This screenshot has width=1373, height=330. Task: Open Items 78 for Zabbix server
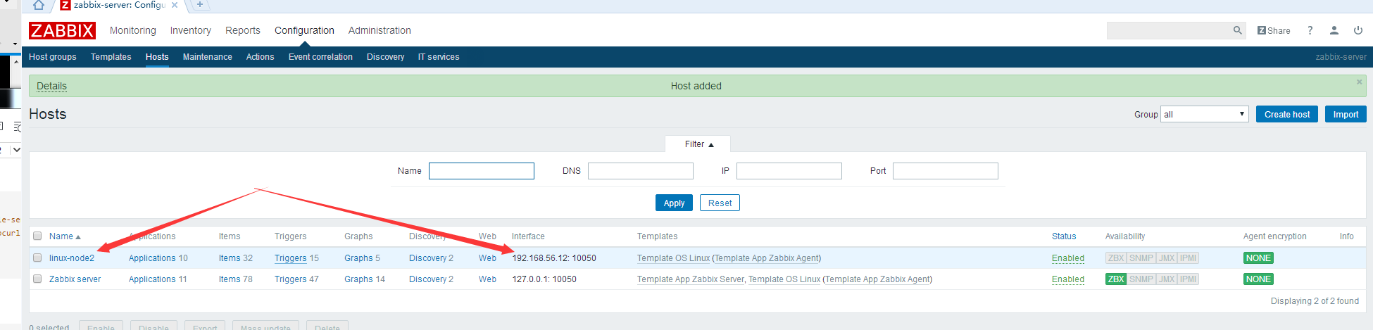(x=230, y=279)
